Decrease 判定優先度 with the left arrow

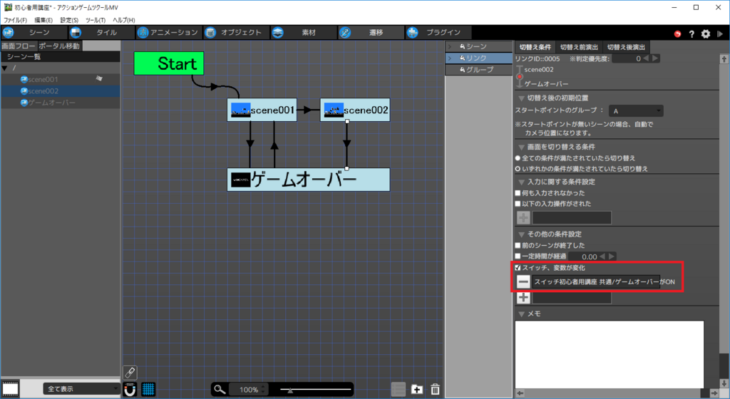pos(646,58)
